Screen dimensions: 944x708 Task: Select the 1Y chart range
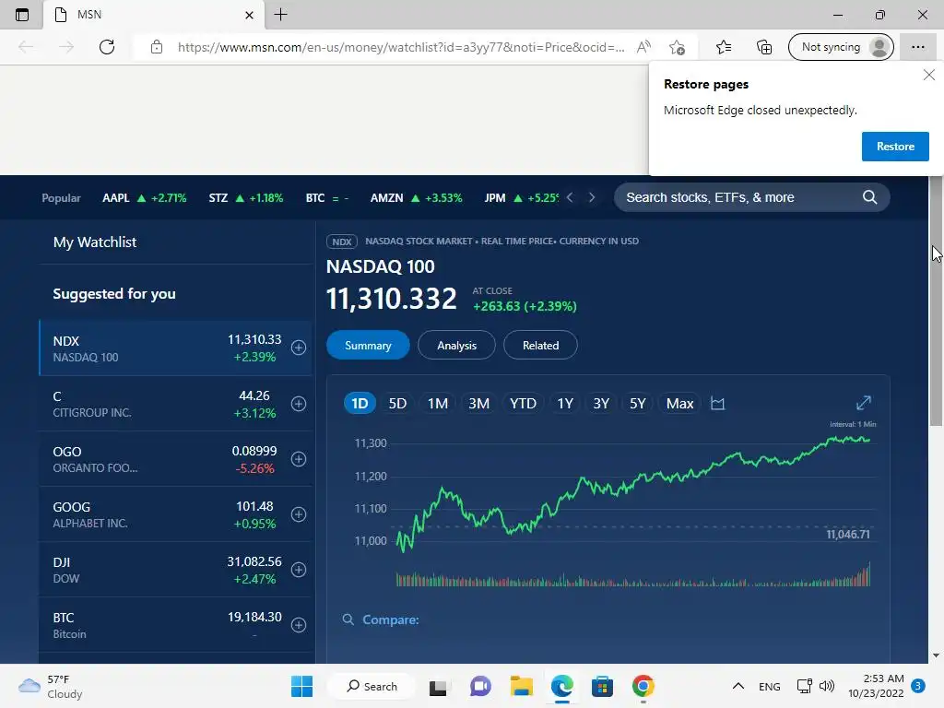565,404
